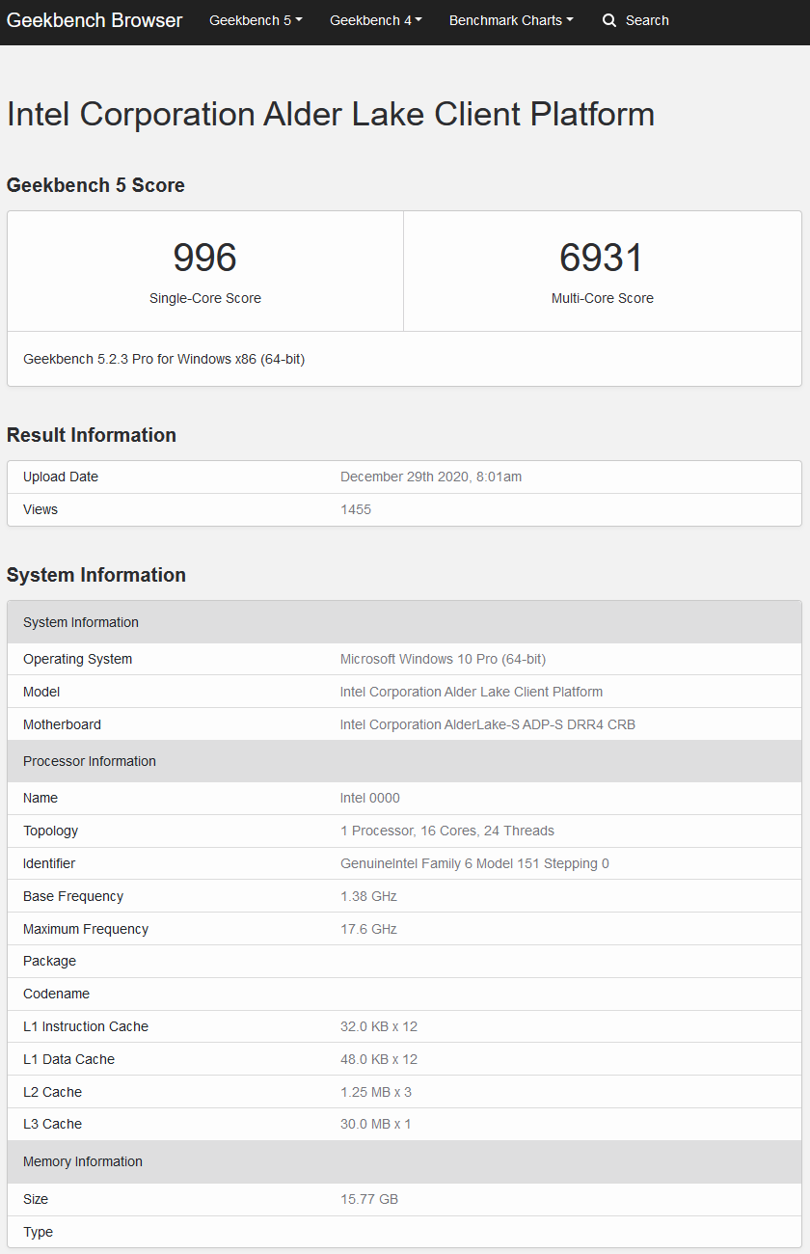Click the motherboard value AlderLake-S ADP-S DRR4 CRB
810x1254 pixels.
(488, 724)
